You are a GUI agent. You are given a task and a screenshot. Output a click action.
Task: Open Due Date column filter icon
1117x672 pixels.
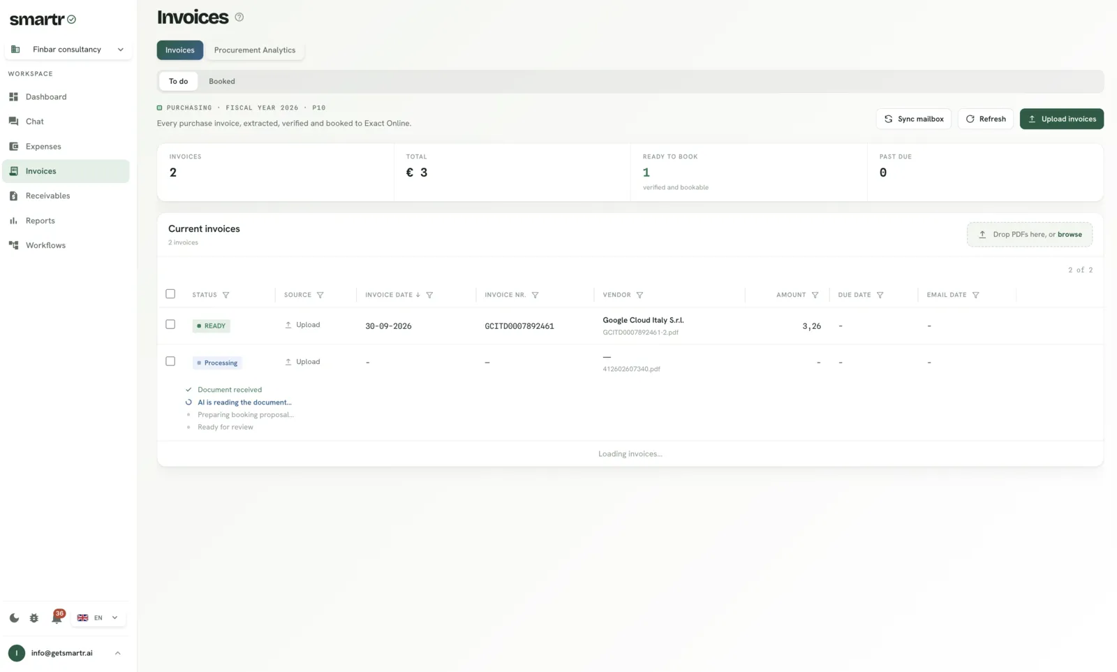click(x=880, y=295)
